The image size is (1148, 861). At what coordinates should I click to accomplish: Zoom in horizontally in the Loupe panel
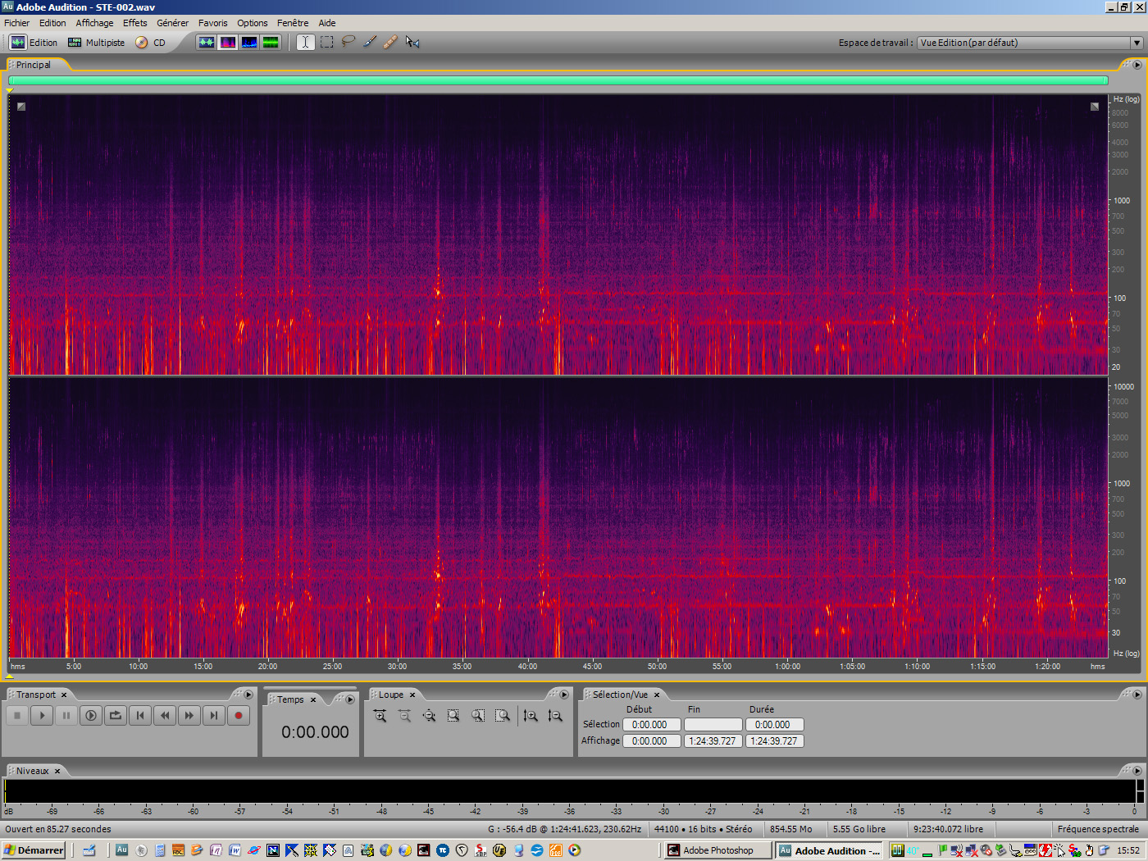[x=380, y=715]
